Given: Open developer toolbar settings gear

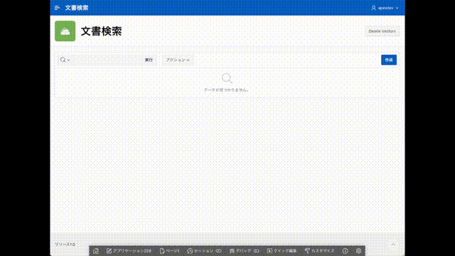Looking at the screenshot, I should (x=358, y=251).
